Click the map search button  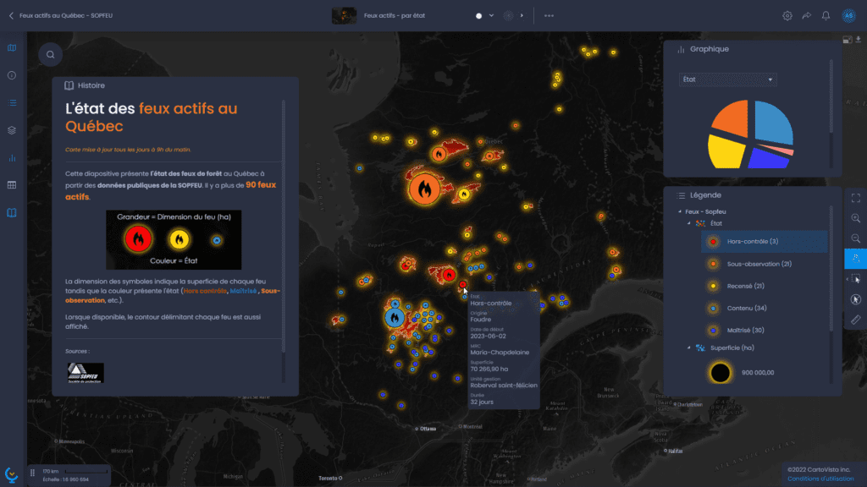click(x=50, y=55)
